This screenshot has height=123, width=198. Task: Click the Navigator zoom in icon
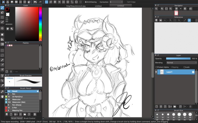(162, 8)
